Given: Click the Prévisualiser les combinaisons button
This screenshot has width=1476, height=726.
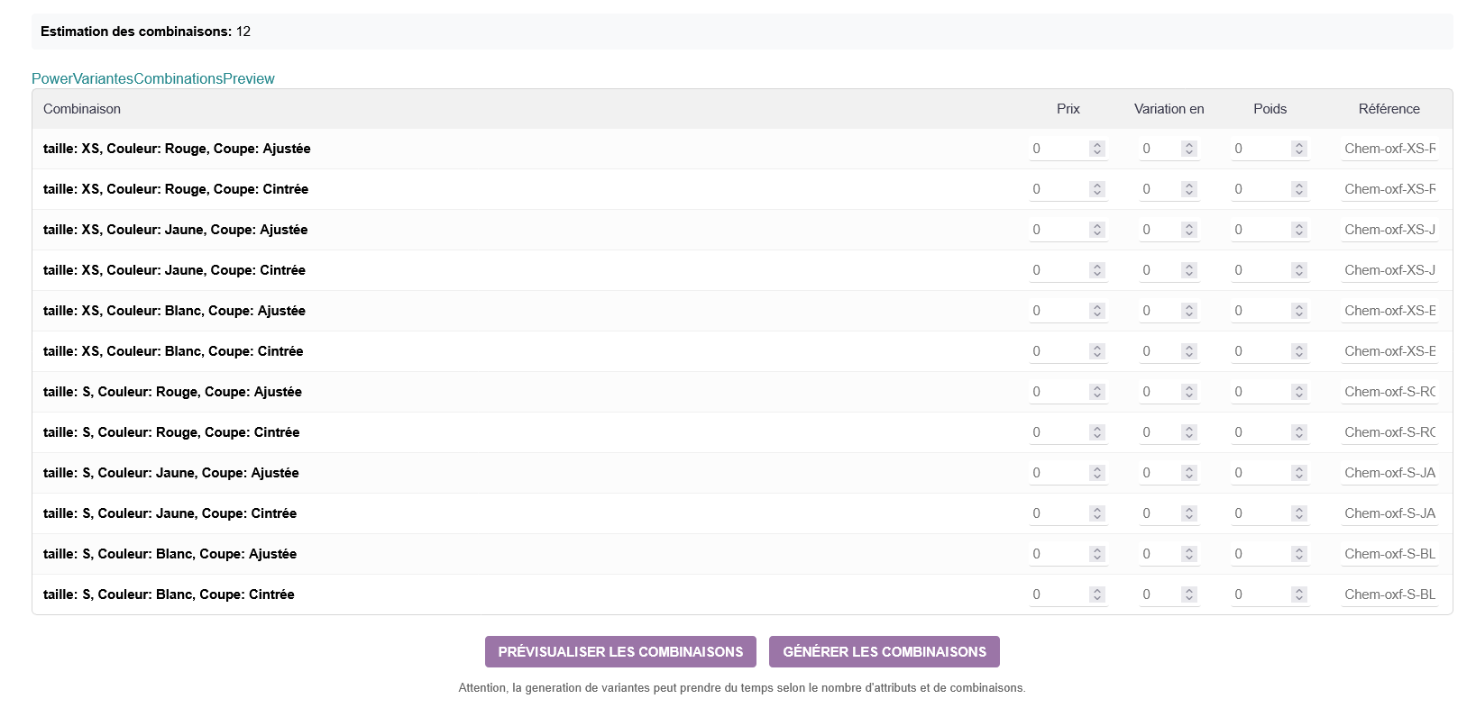Looking at the screenshot, I should [x=620, y=651].
